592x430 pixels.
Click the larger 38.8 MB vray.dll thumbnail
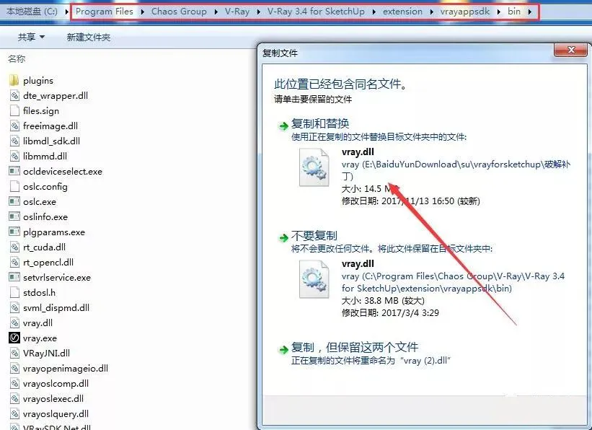[314, 279]
